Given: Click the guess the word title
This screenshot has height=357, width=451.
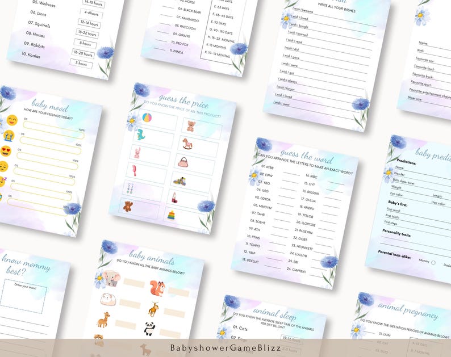Looking at the screenshot, I should coord(307,156).
